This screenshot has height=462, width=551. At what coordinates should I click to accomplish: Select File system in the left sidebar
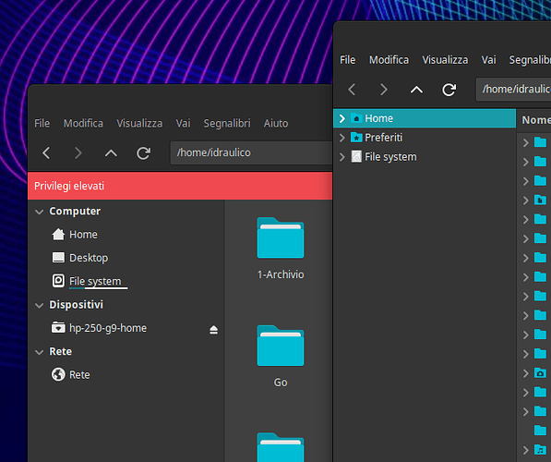(87, 281)
